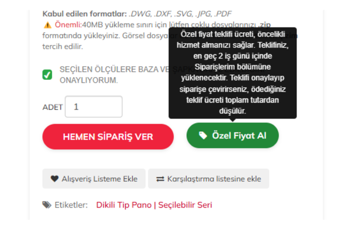
Task: Click the ADET label
Action: [x=52, y=107]
